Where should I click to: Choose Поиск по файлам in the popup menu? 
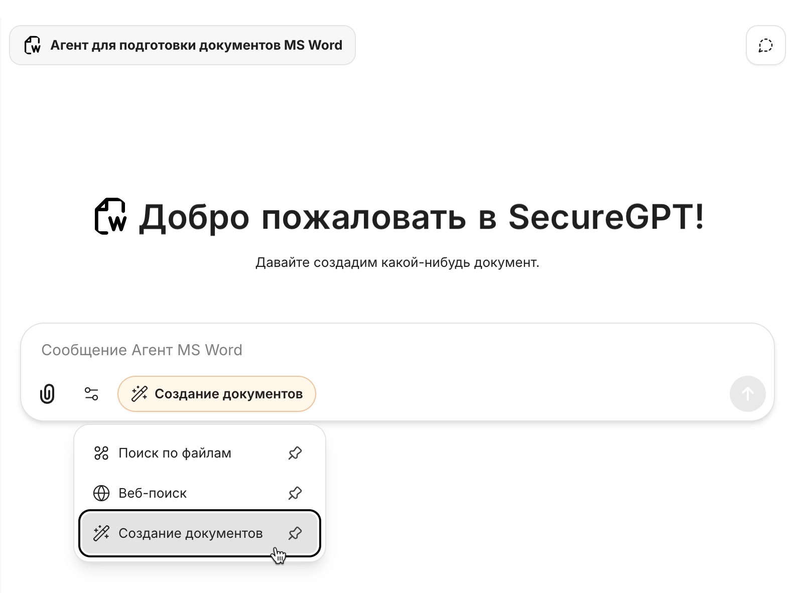click(174, 453)
